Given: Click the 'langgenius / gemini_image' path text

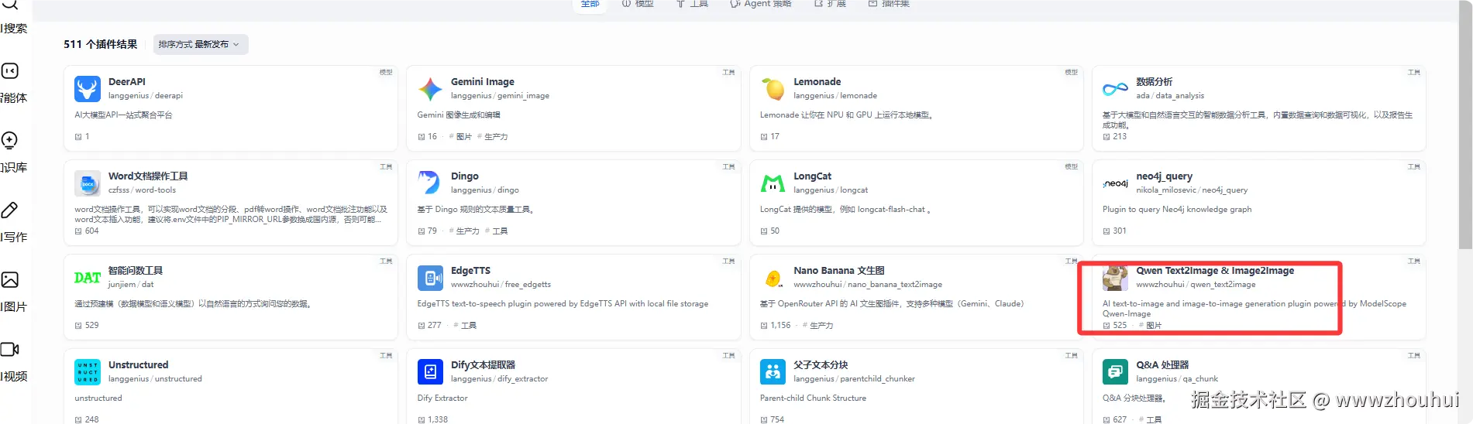Looking at the screenshot, I should (500, 96).
